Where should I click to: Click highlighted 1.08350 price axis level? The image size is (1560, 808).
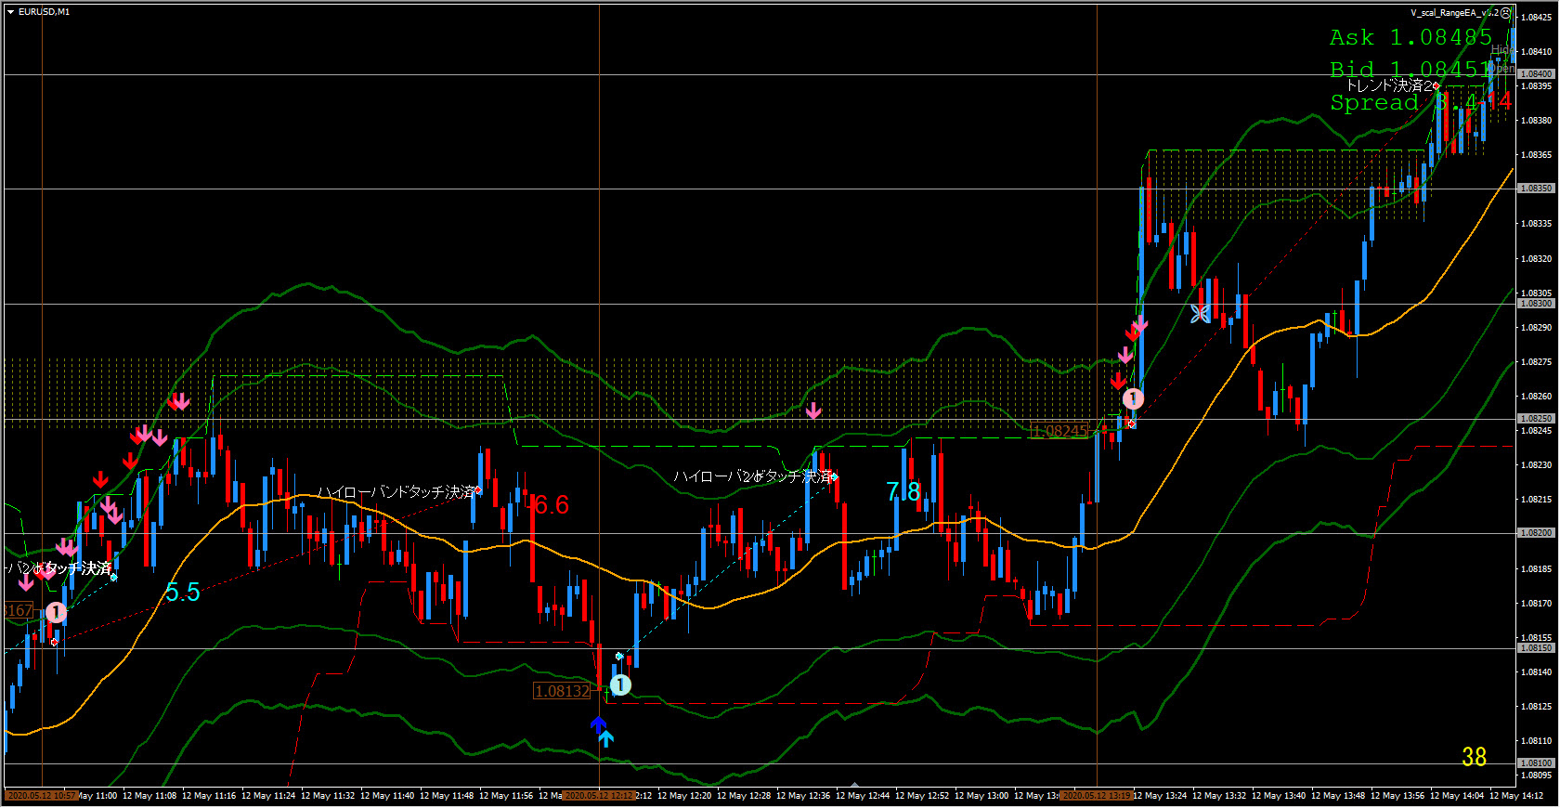pyautogui.click(x=1536, y=189)
